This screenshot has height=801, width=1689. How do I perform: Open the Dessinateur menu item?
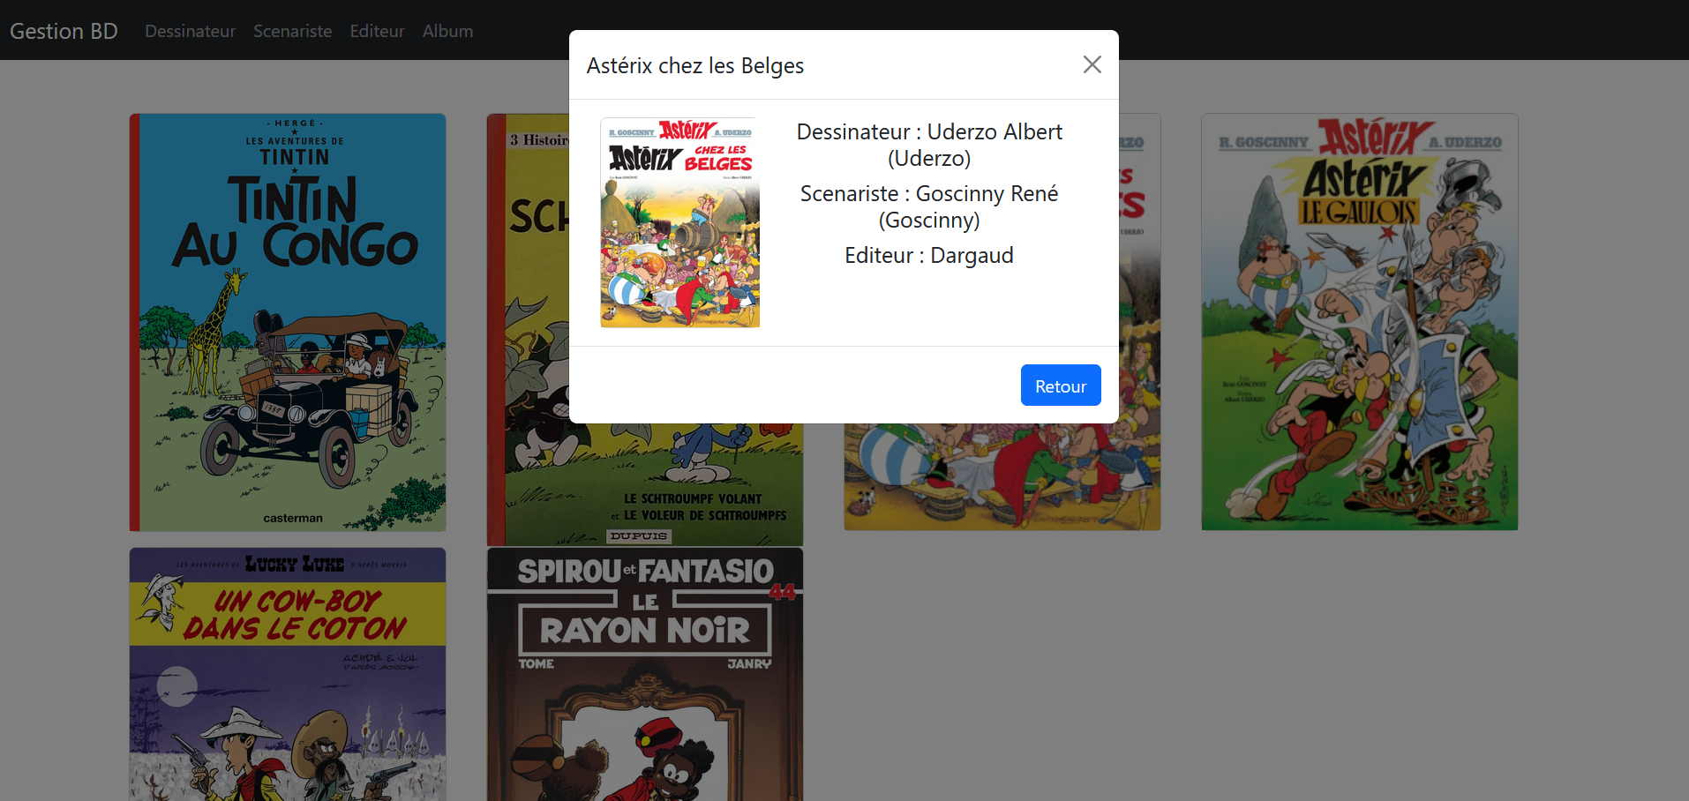point(190,31)
